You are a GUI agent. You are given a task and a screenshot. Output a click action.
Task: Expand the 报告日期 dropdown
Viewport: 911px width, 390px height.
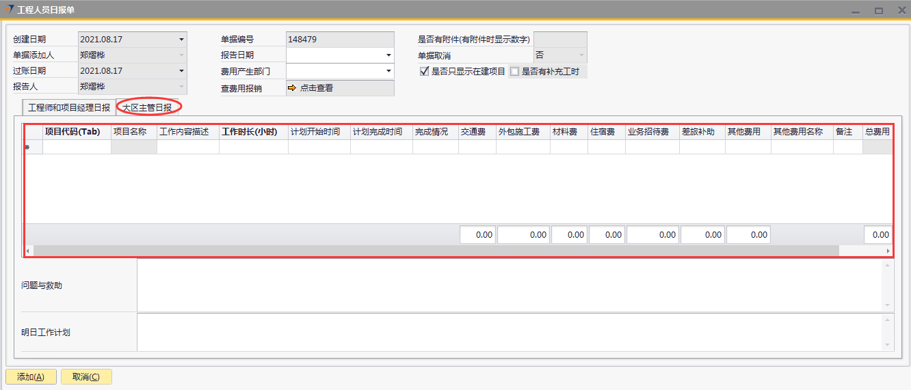pyautogui.click(x=388, y=55)
